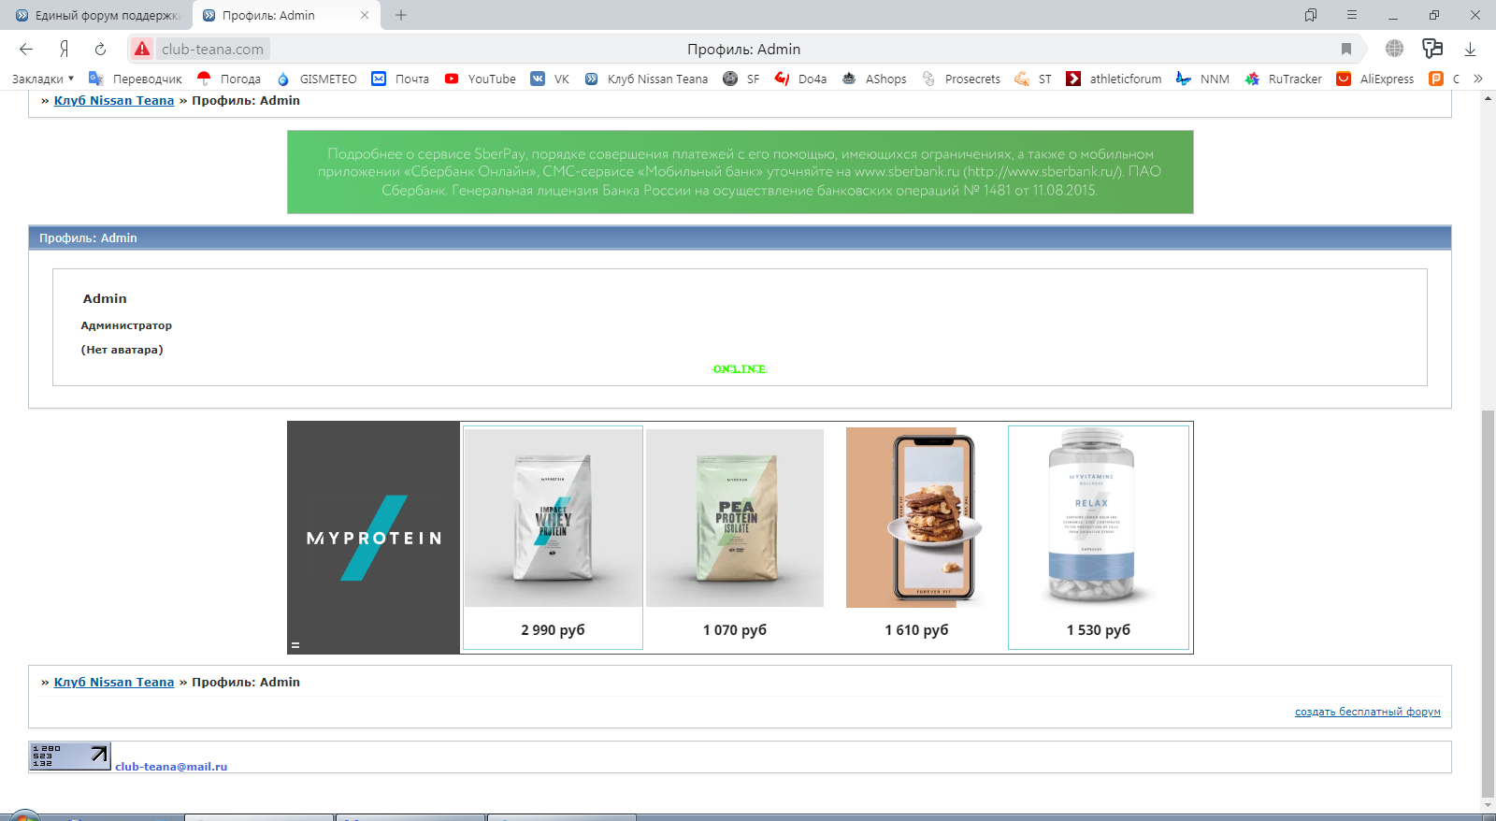1496x821 pixels.
Task: Open the AliExpress bookmark
Action: [1375, 79]
